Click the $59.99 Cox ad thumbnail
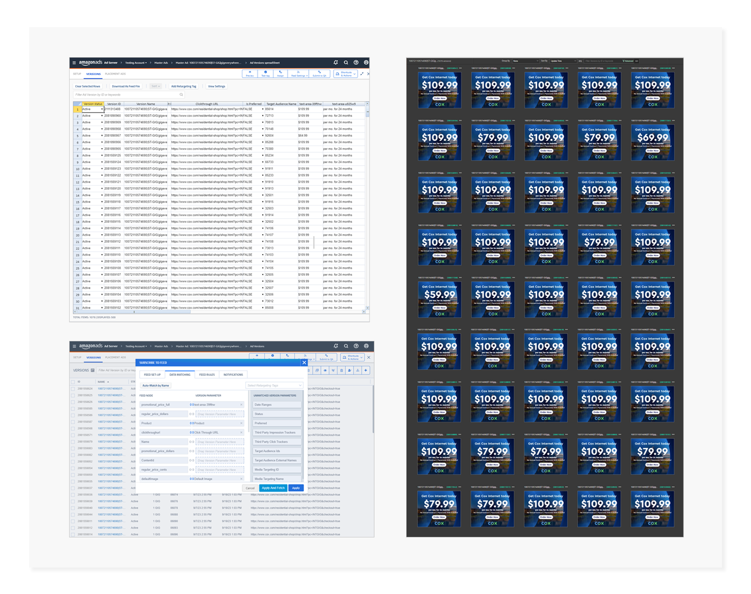 coord(439,300)
